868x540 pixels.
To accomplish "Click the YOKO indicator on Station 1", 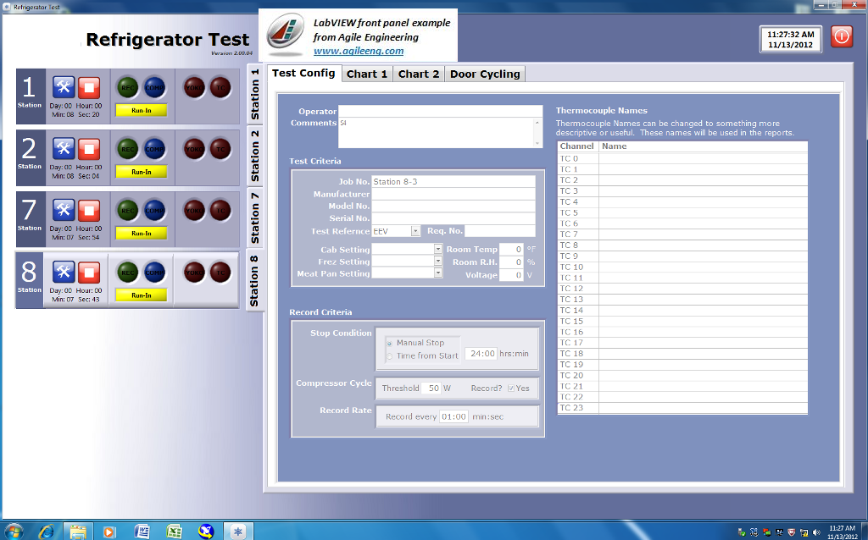I will coord(195,87).
